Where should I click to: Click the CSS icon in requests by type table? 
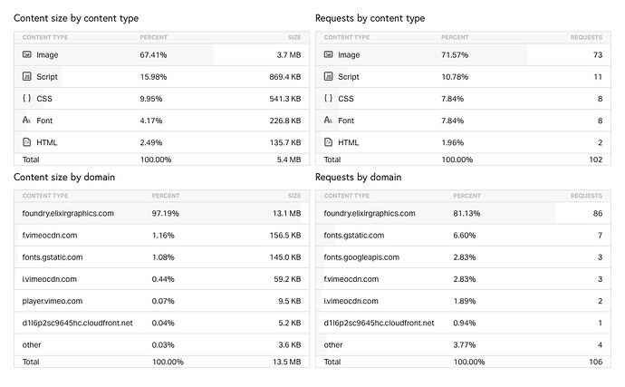coord(328,99)
